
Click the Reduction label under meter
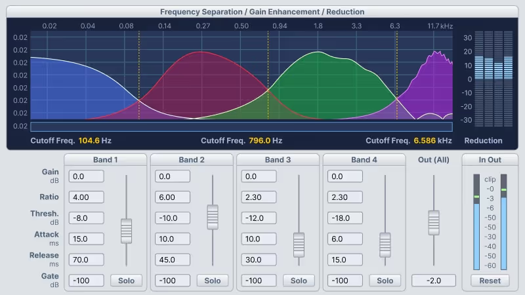coord(483,140)
